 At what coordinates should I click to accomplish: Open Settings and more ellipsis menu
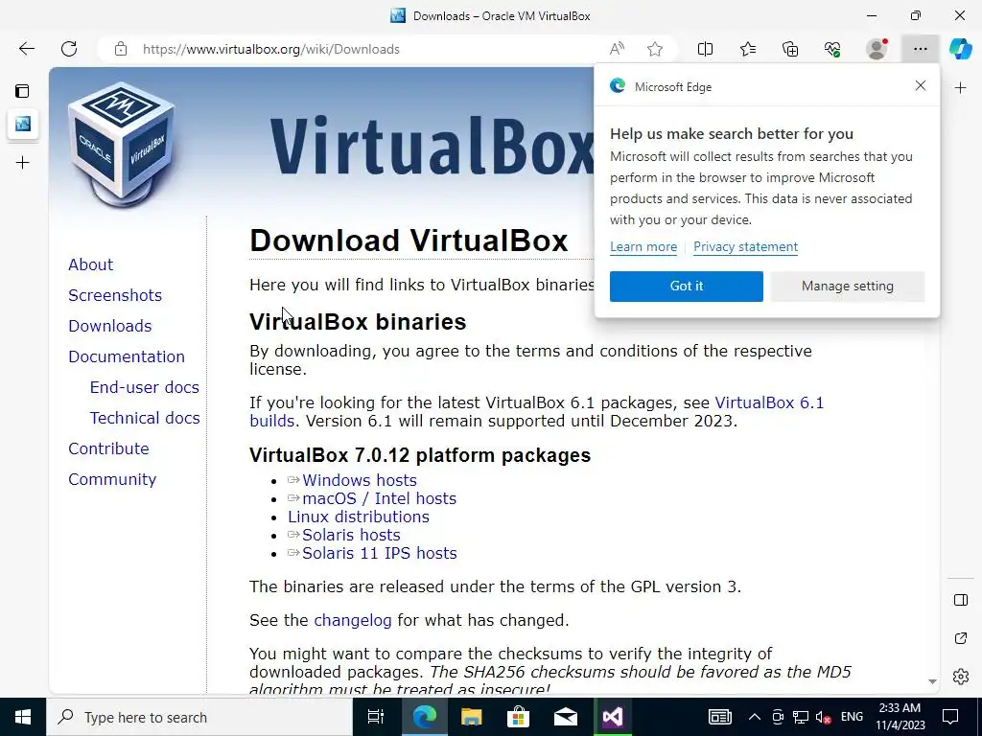point(920,49)
